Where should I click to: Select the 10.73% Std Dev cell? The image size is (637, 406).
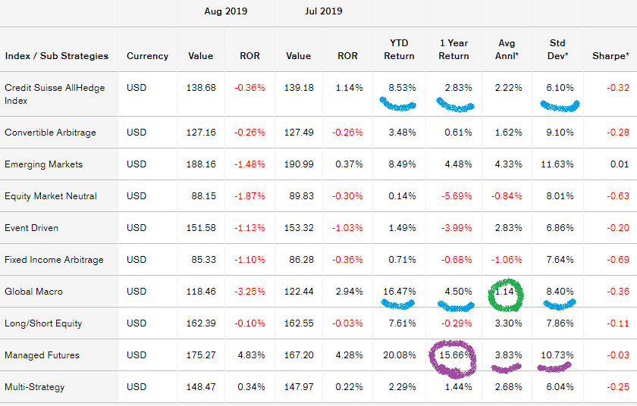click(557, 355)
